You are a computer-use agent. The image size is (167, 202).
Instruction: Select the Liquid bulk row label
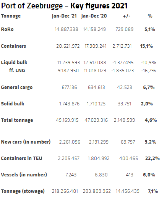[x=14, y=63]
